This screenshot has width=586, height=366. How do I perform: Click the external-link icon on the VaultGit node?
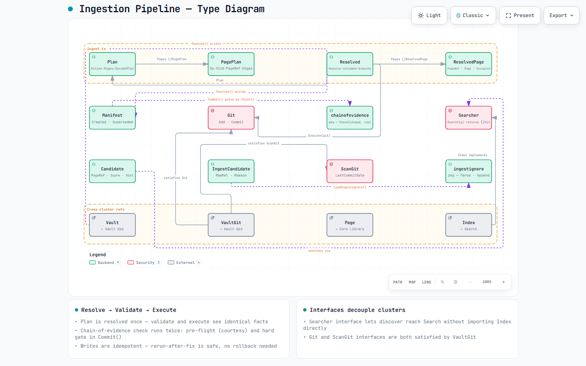pyautogui.click(x=212, y=218)
